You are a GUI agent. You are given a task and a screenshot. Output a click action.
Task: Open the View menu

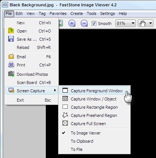click(31, 13)
